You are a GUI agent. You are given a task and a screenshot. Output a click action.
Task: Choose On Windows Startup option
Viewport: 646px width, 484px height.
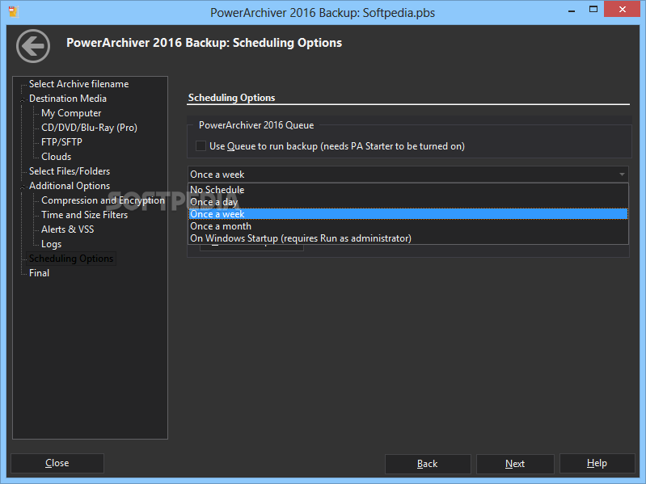407,238
